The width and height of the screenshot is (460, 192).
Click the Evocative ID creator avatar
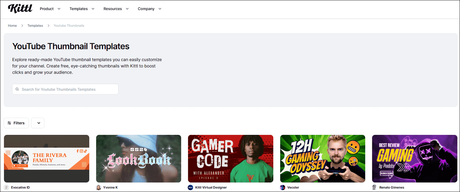6,187
